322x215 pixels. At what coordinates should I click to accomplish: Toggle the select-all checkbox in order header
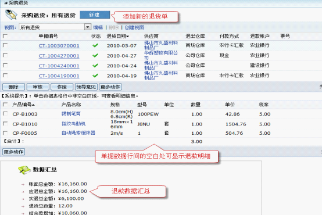tap(5, 36)
